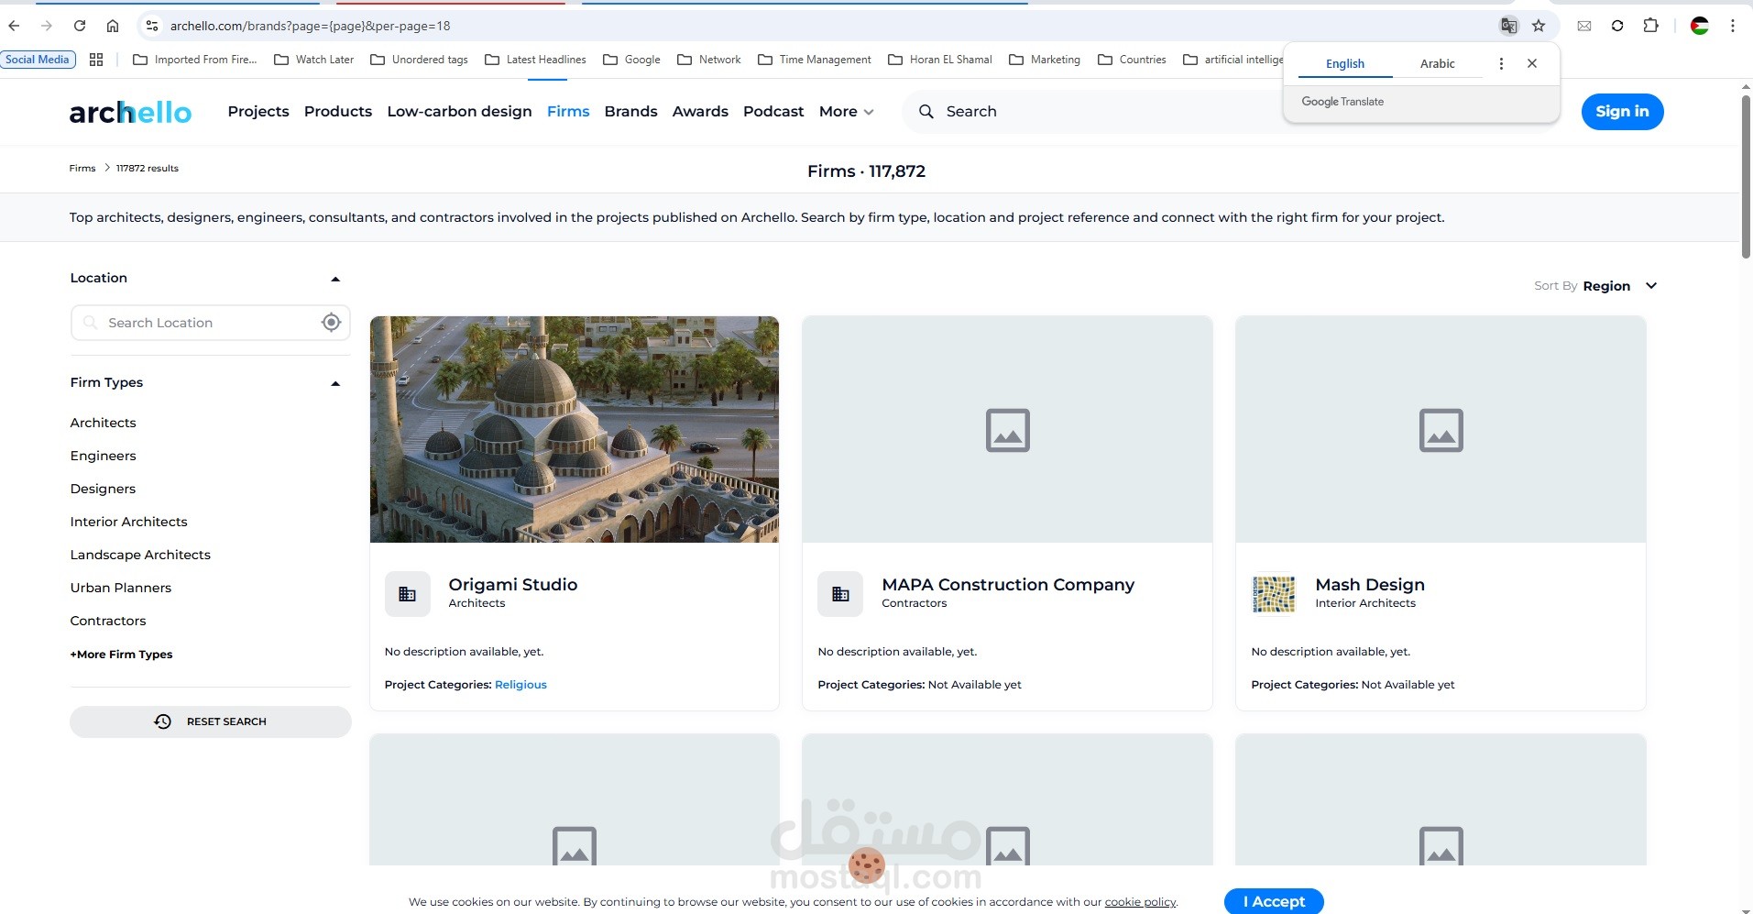Click the magnifier icon in Archello search bar
Screen dimensions: 1753x914
(927, 111)
